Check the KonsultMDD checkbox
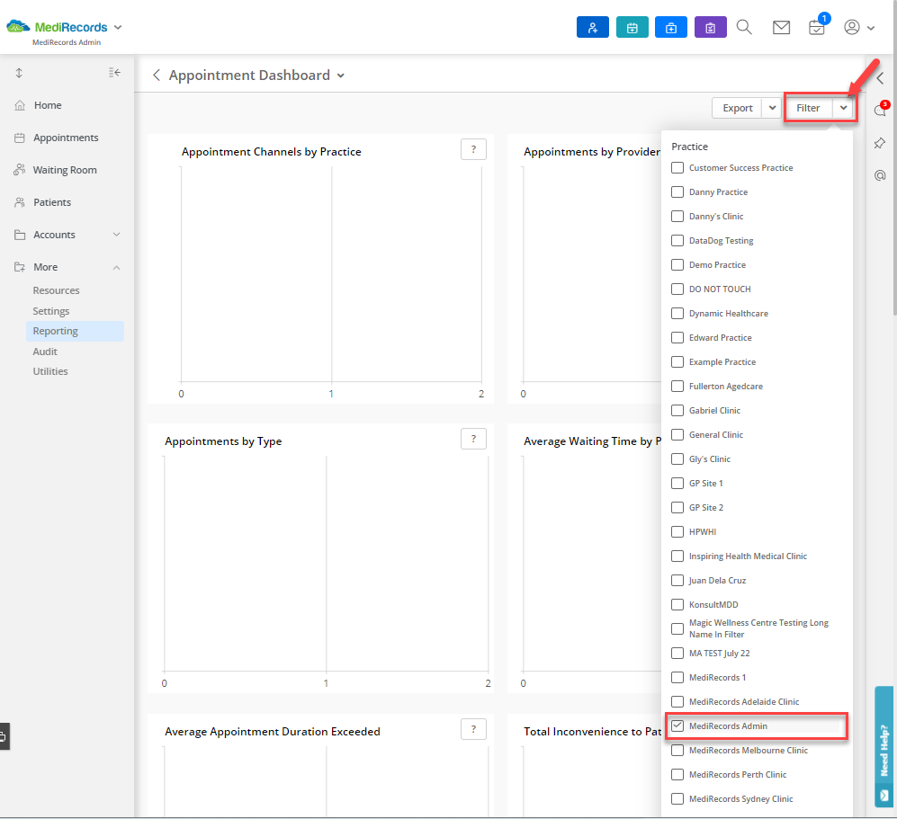 (677, 605)
